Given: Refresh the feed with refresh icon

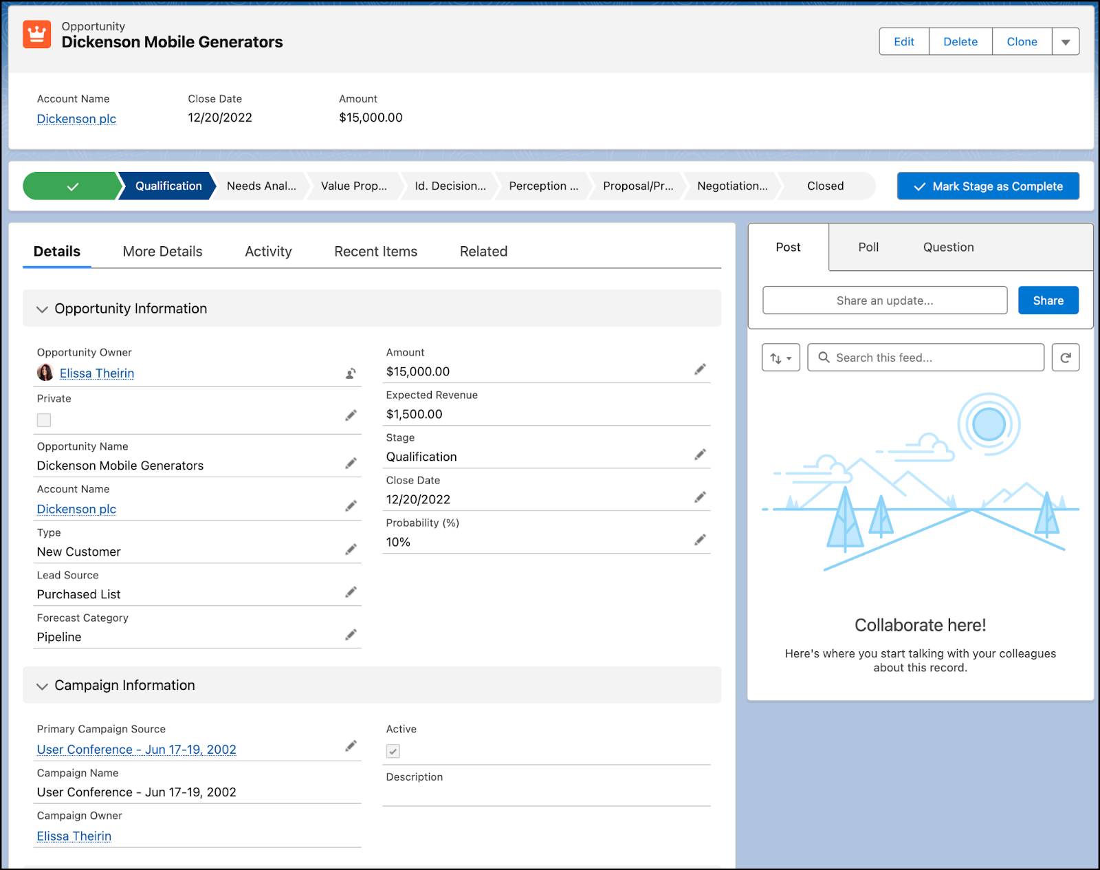Looking at the screenshot, I should 1066,358.
